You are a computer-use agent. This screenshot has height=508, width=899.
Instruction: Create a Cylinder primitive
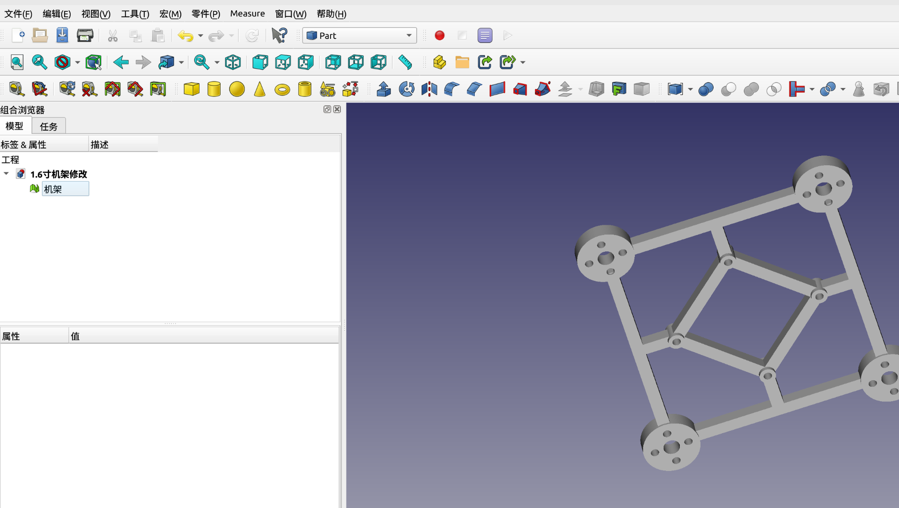coord(214,89)
